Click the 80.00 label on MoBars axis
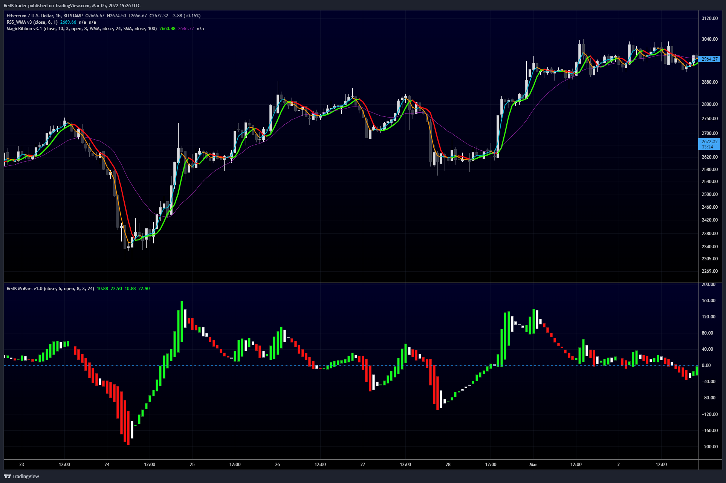The height and width of the screenshot is (483, 726). point(707,333)
